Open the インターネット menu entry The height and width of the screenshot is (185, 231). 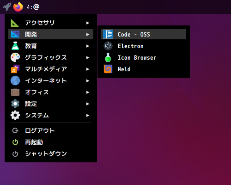pyautogui.click(x=51, y=80)
